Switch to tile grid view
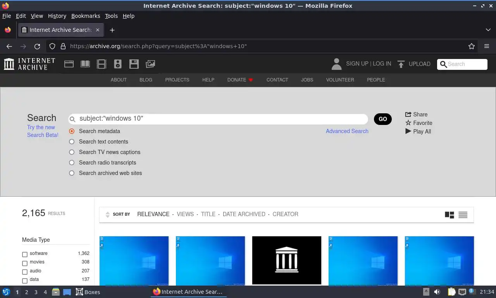This screenshot has height=298, width=496. point(449,215)
